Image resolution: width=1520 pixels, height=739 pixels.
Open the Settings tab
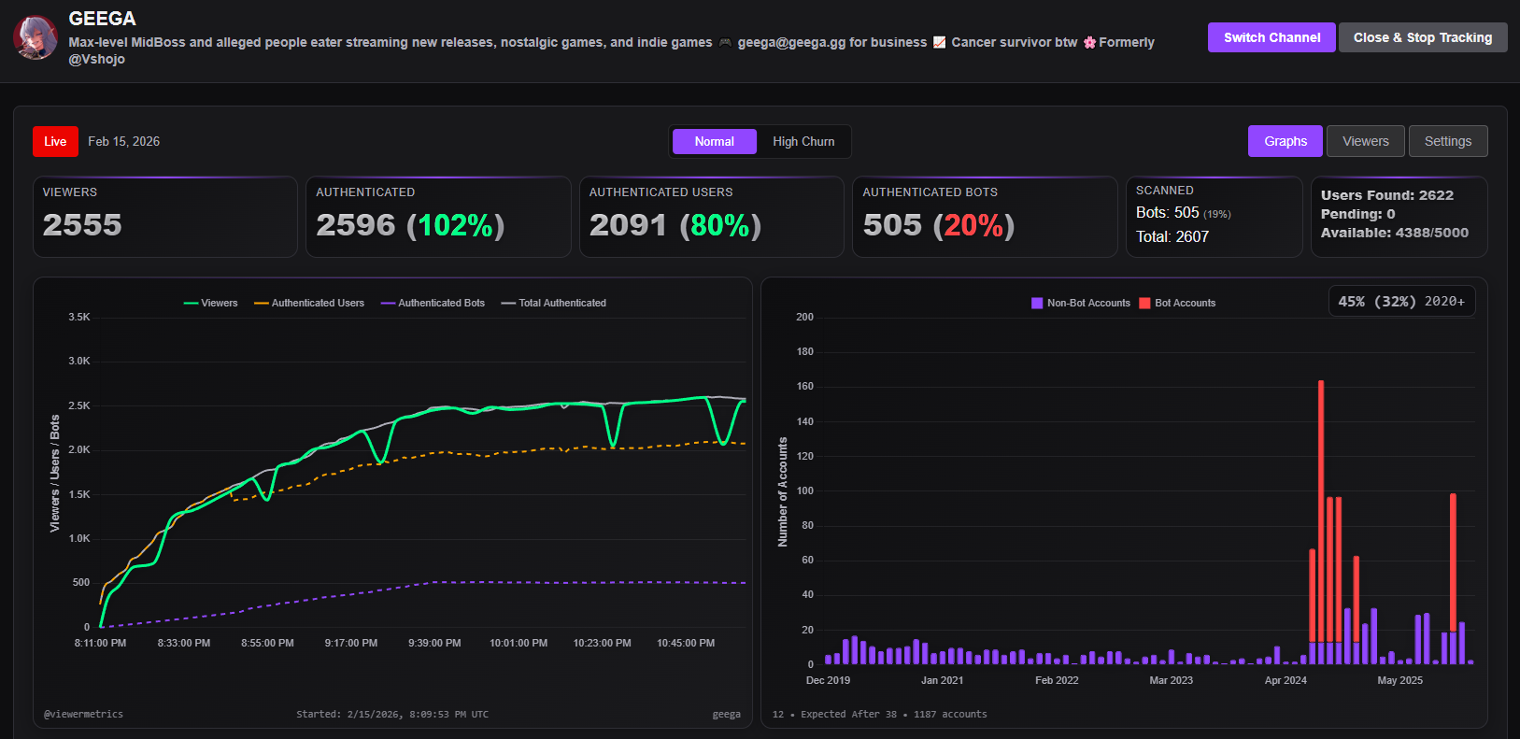pos(1448,141)
